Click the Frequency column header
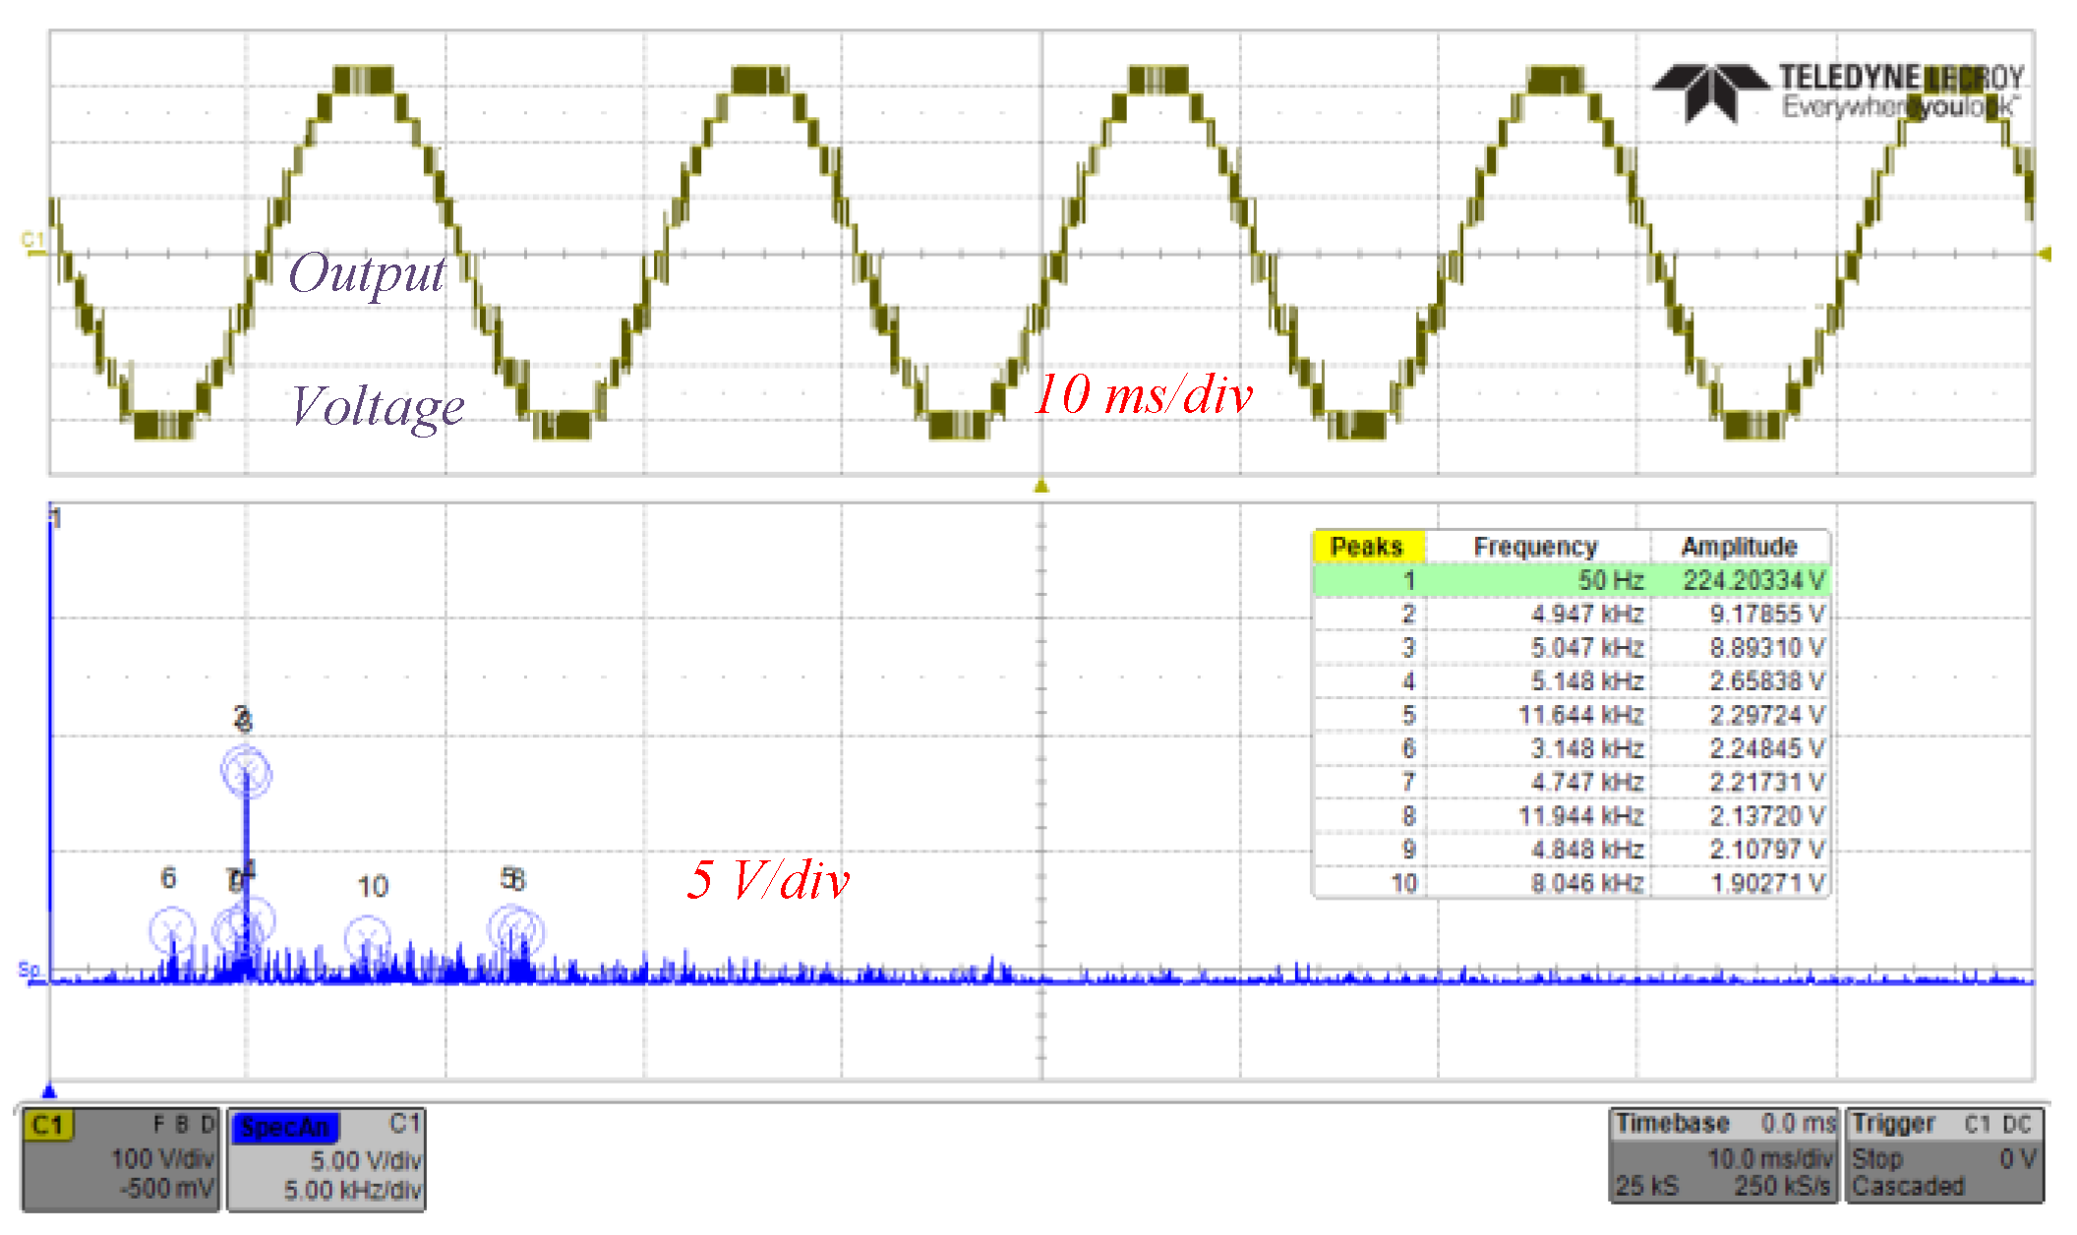2077x1235 pixels. tap(1536, 548)
